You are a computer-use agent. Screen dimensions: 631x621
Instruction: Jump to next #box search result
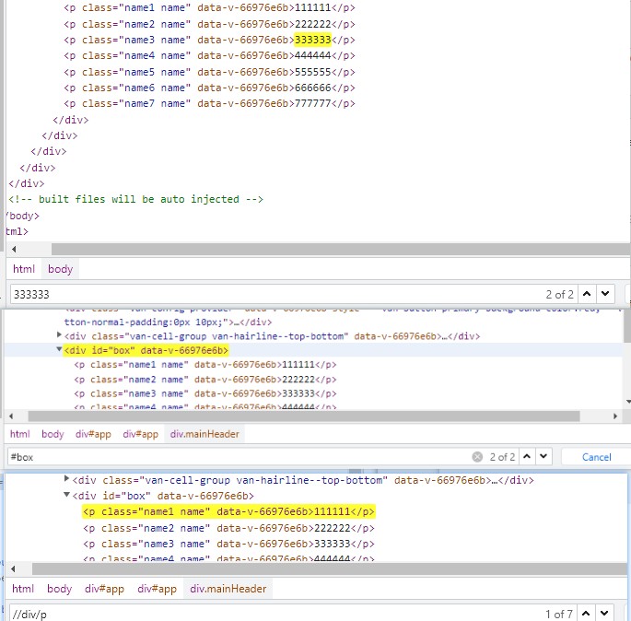(543, 457)
